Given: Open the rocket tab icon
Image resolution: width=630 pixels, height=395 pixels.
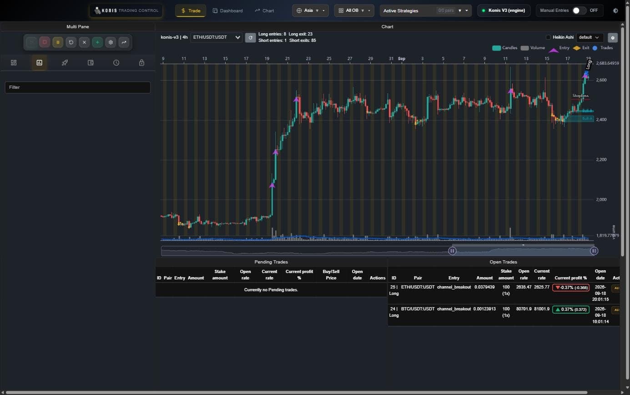Looking at the screenshot, I should pos(65,63).
